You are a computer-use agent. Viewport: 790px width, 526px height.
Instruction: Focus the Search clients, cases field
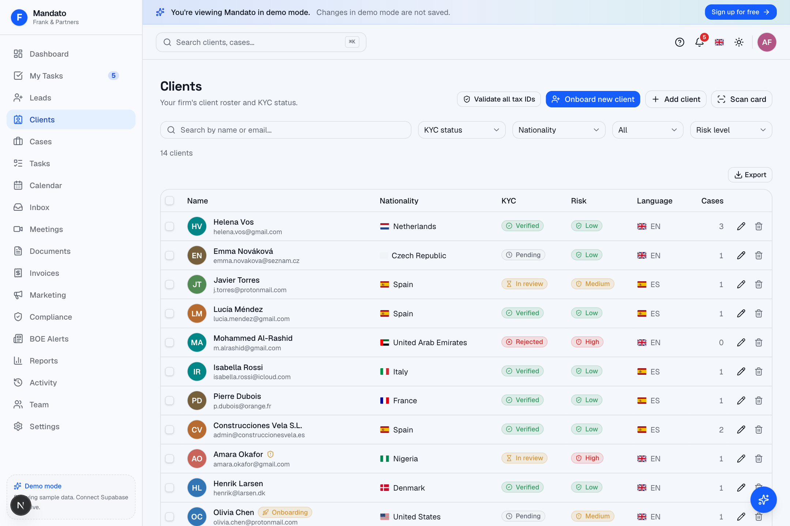(261, 42)
